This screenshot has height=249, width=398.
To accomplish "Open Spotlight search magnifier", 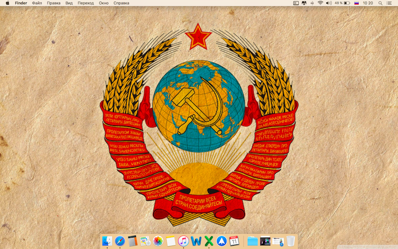I will (380, 3).
